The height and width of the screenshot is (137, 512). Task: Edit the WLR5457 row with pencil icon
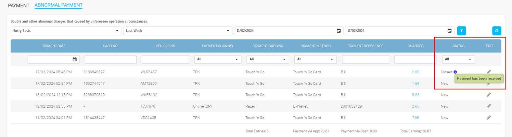pos(489,72)
